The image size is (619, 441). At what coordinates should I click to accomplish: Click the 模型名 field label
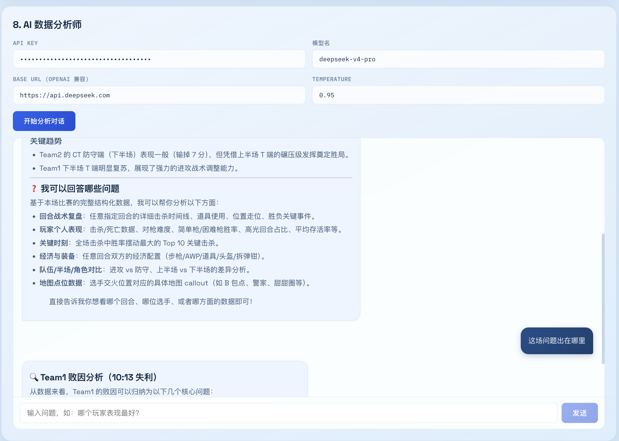tap(321, 43)
